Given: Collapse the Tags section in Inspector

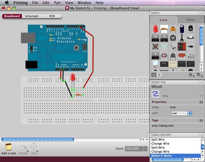Looking at the screenshot, I should click(x=201, y=121).
